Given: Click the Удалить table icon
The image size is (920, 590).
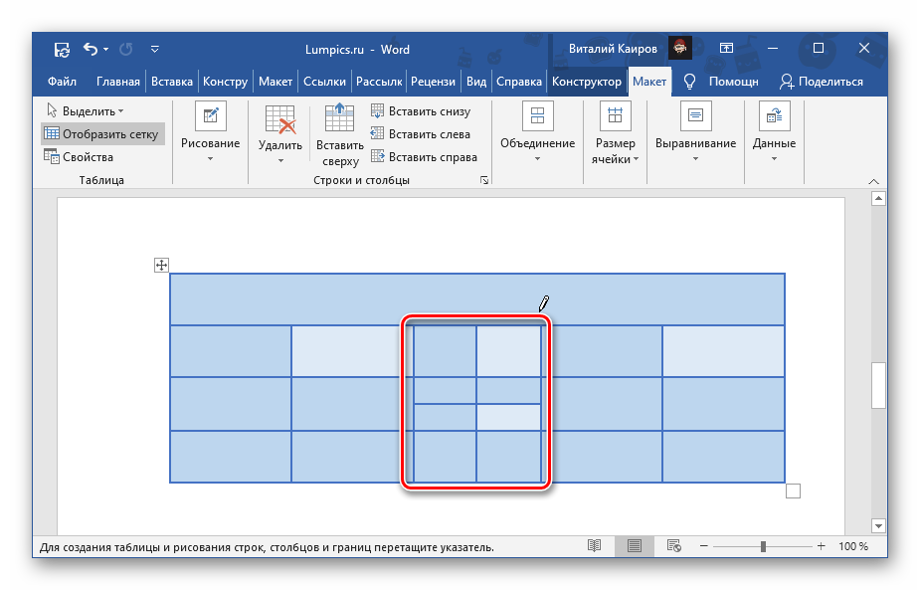Looking at the screenshot, I should 279,119.
